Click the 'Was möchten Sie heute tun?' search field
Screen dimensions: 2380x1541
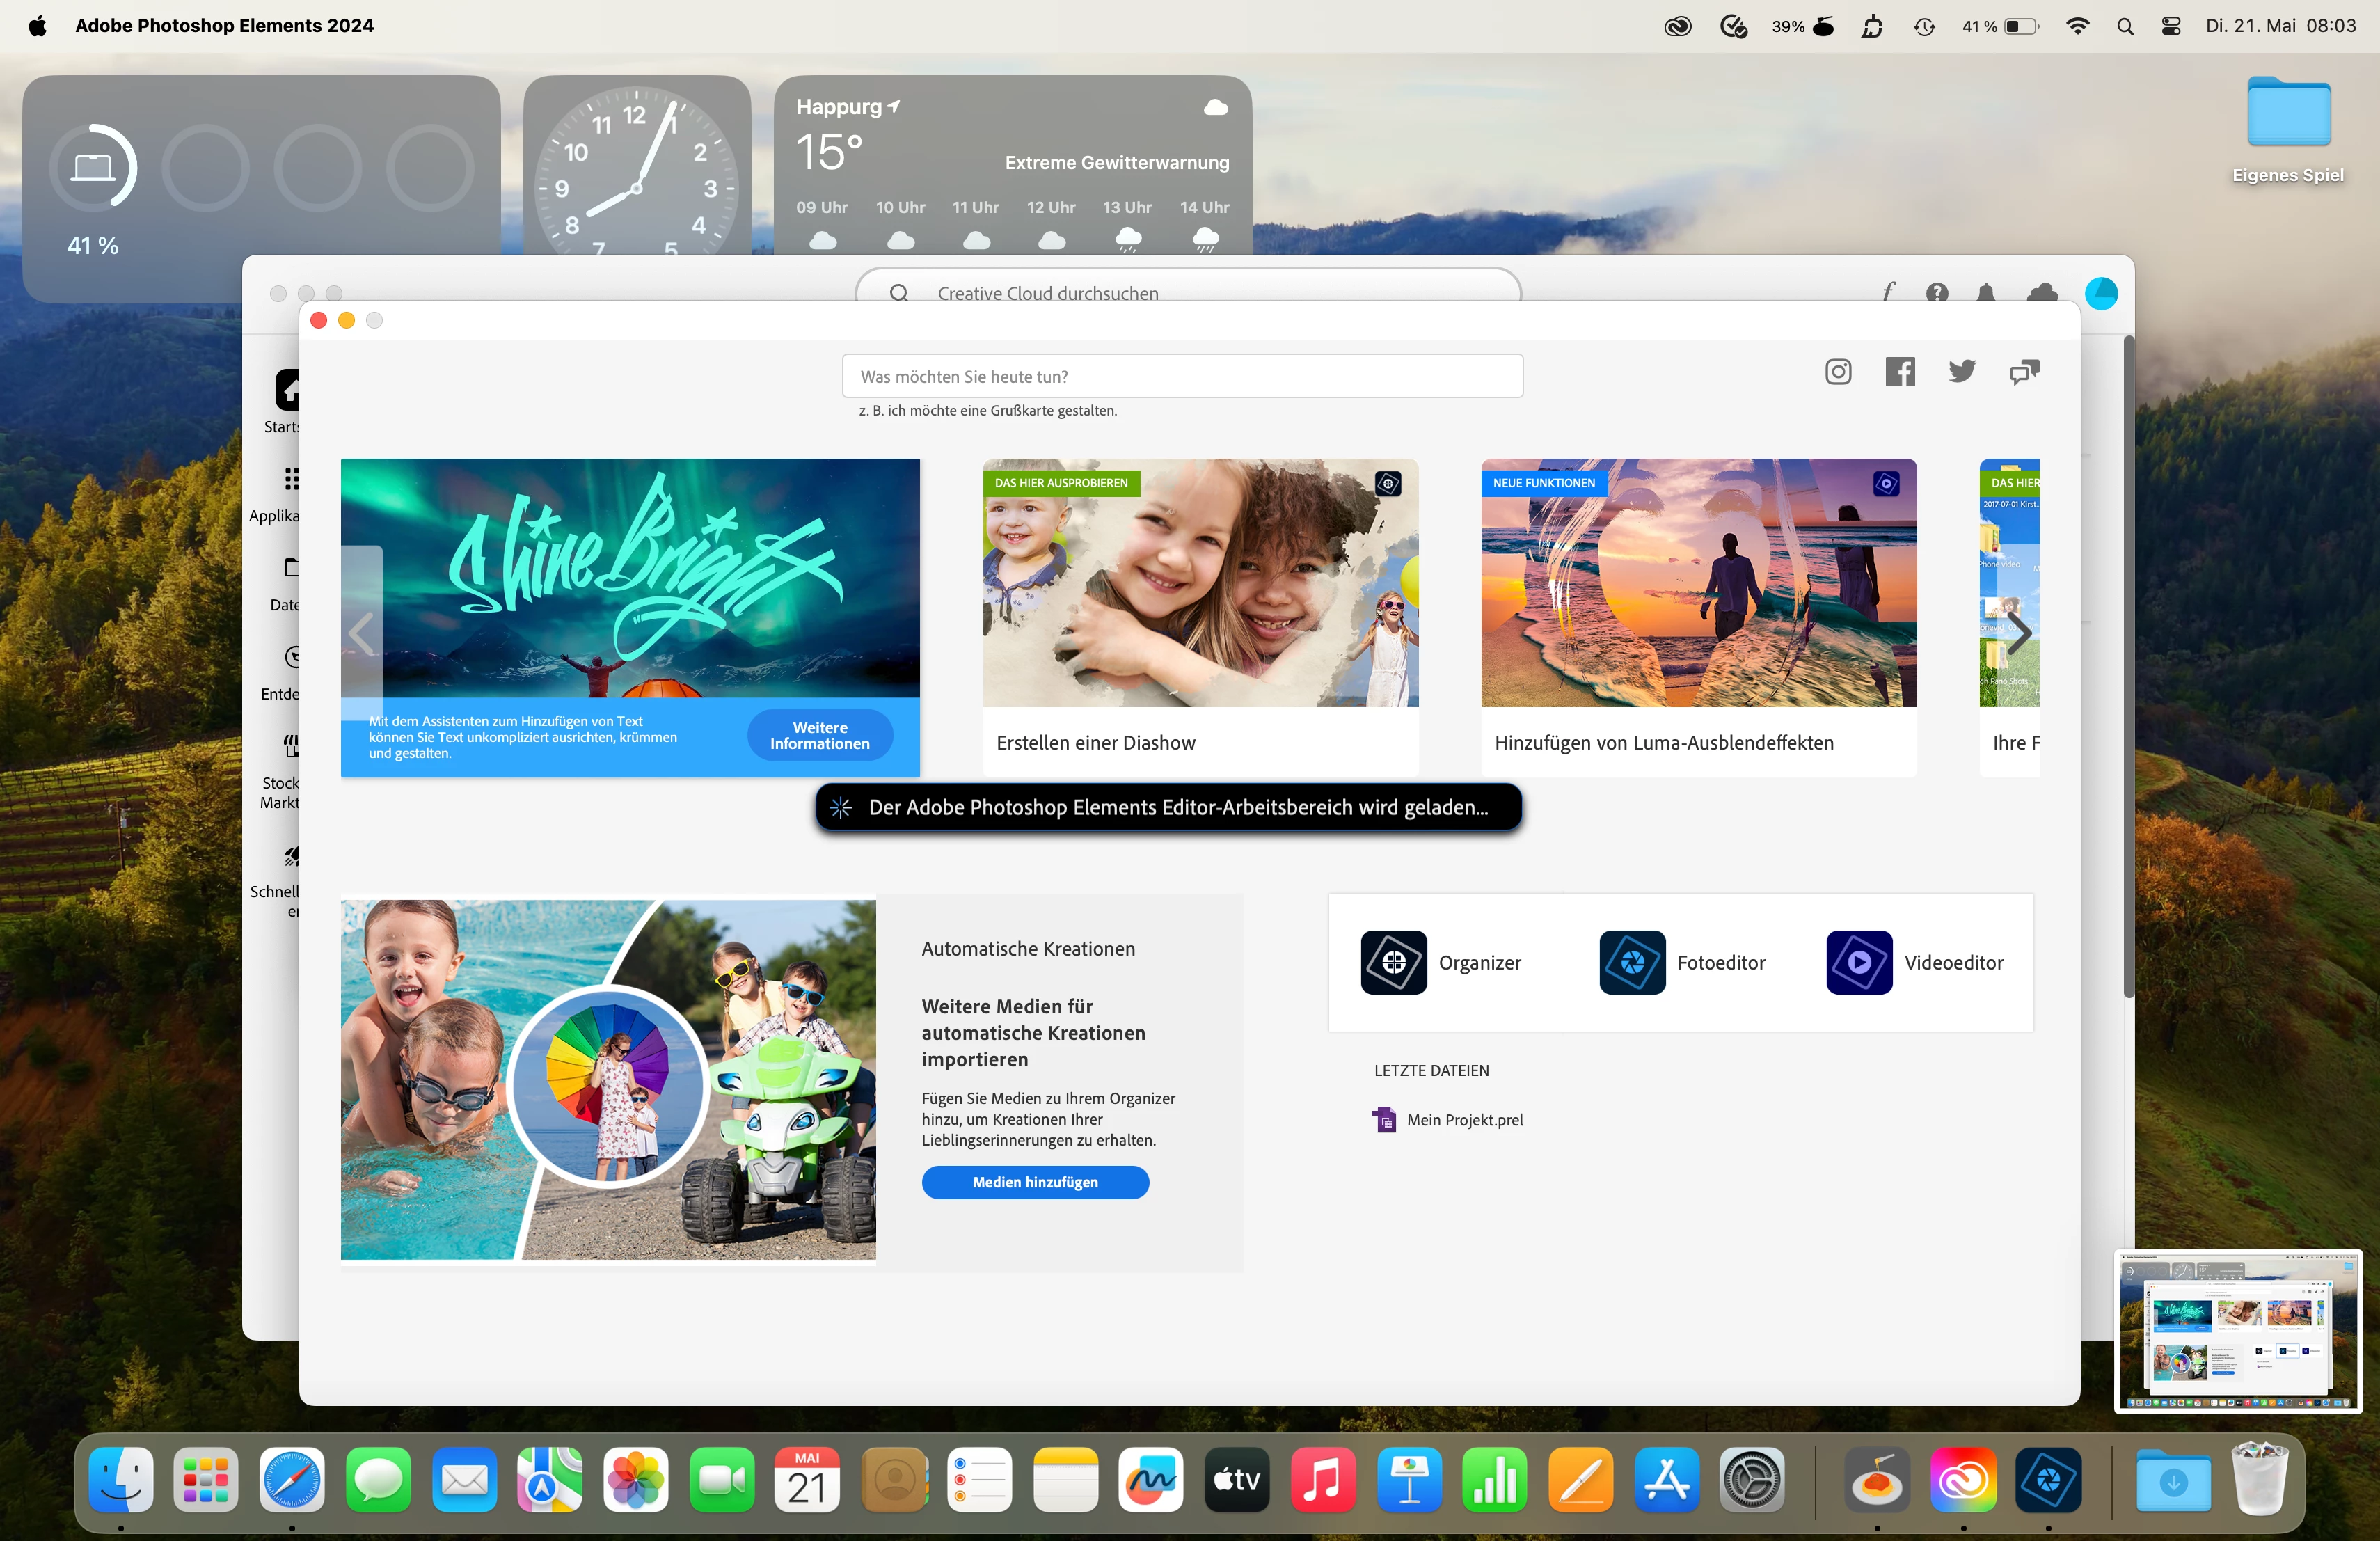tap(1182, 376)
